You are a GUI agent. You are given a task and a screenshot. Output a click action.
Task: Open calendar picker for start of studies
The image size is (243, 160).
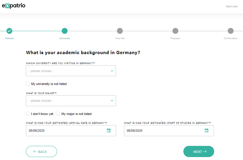(x=207, y=131)
